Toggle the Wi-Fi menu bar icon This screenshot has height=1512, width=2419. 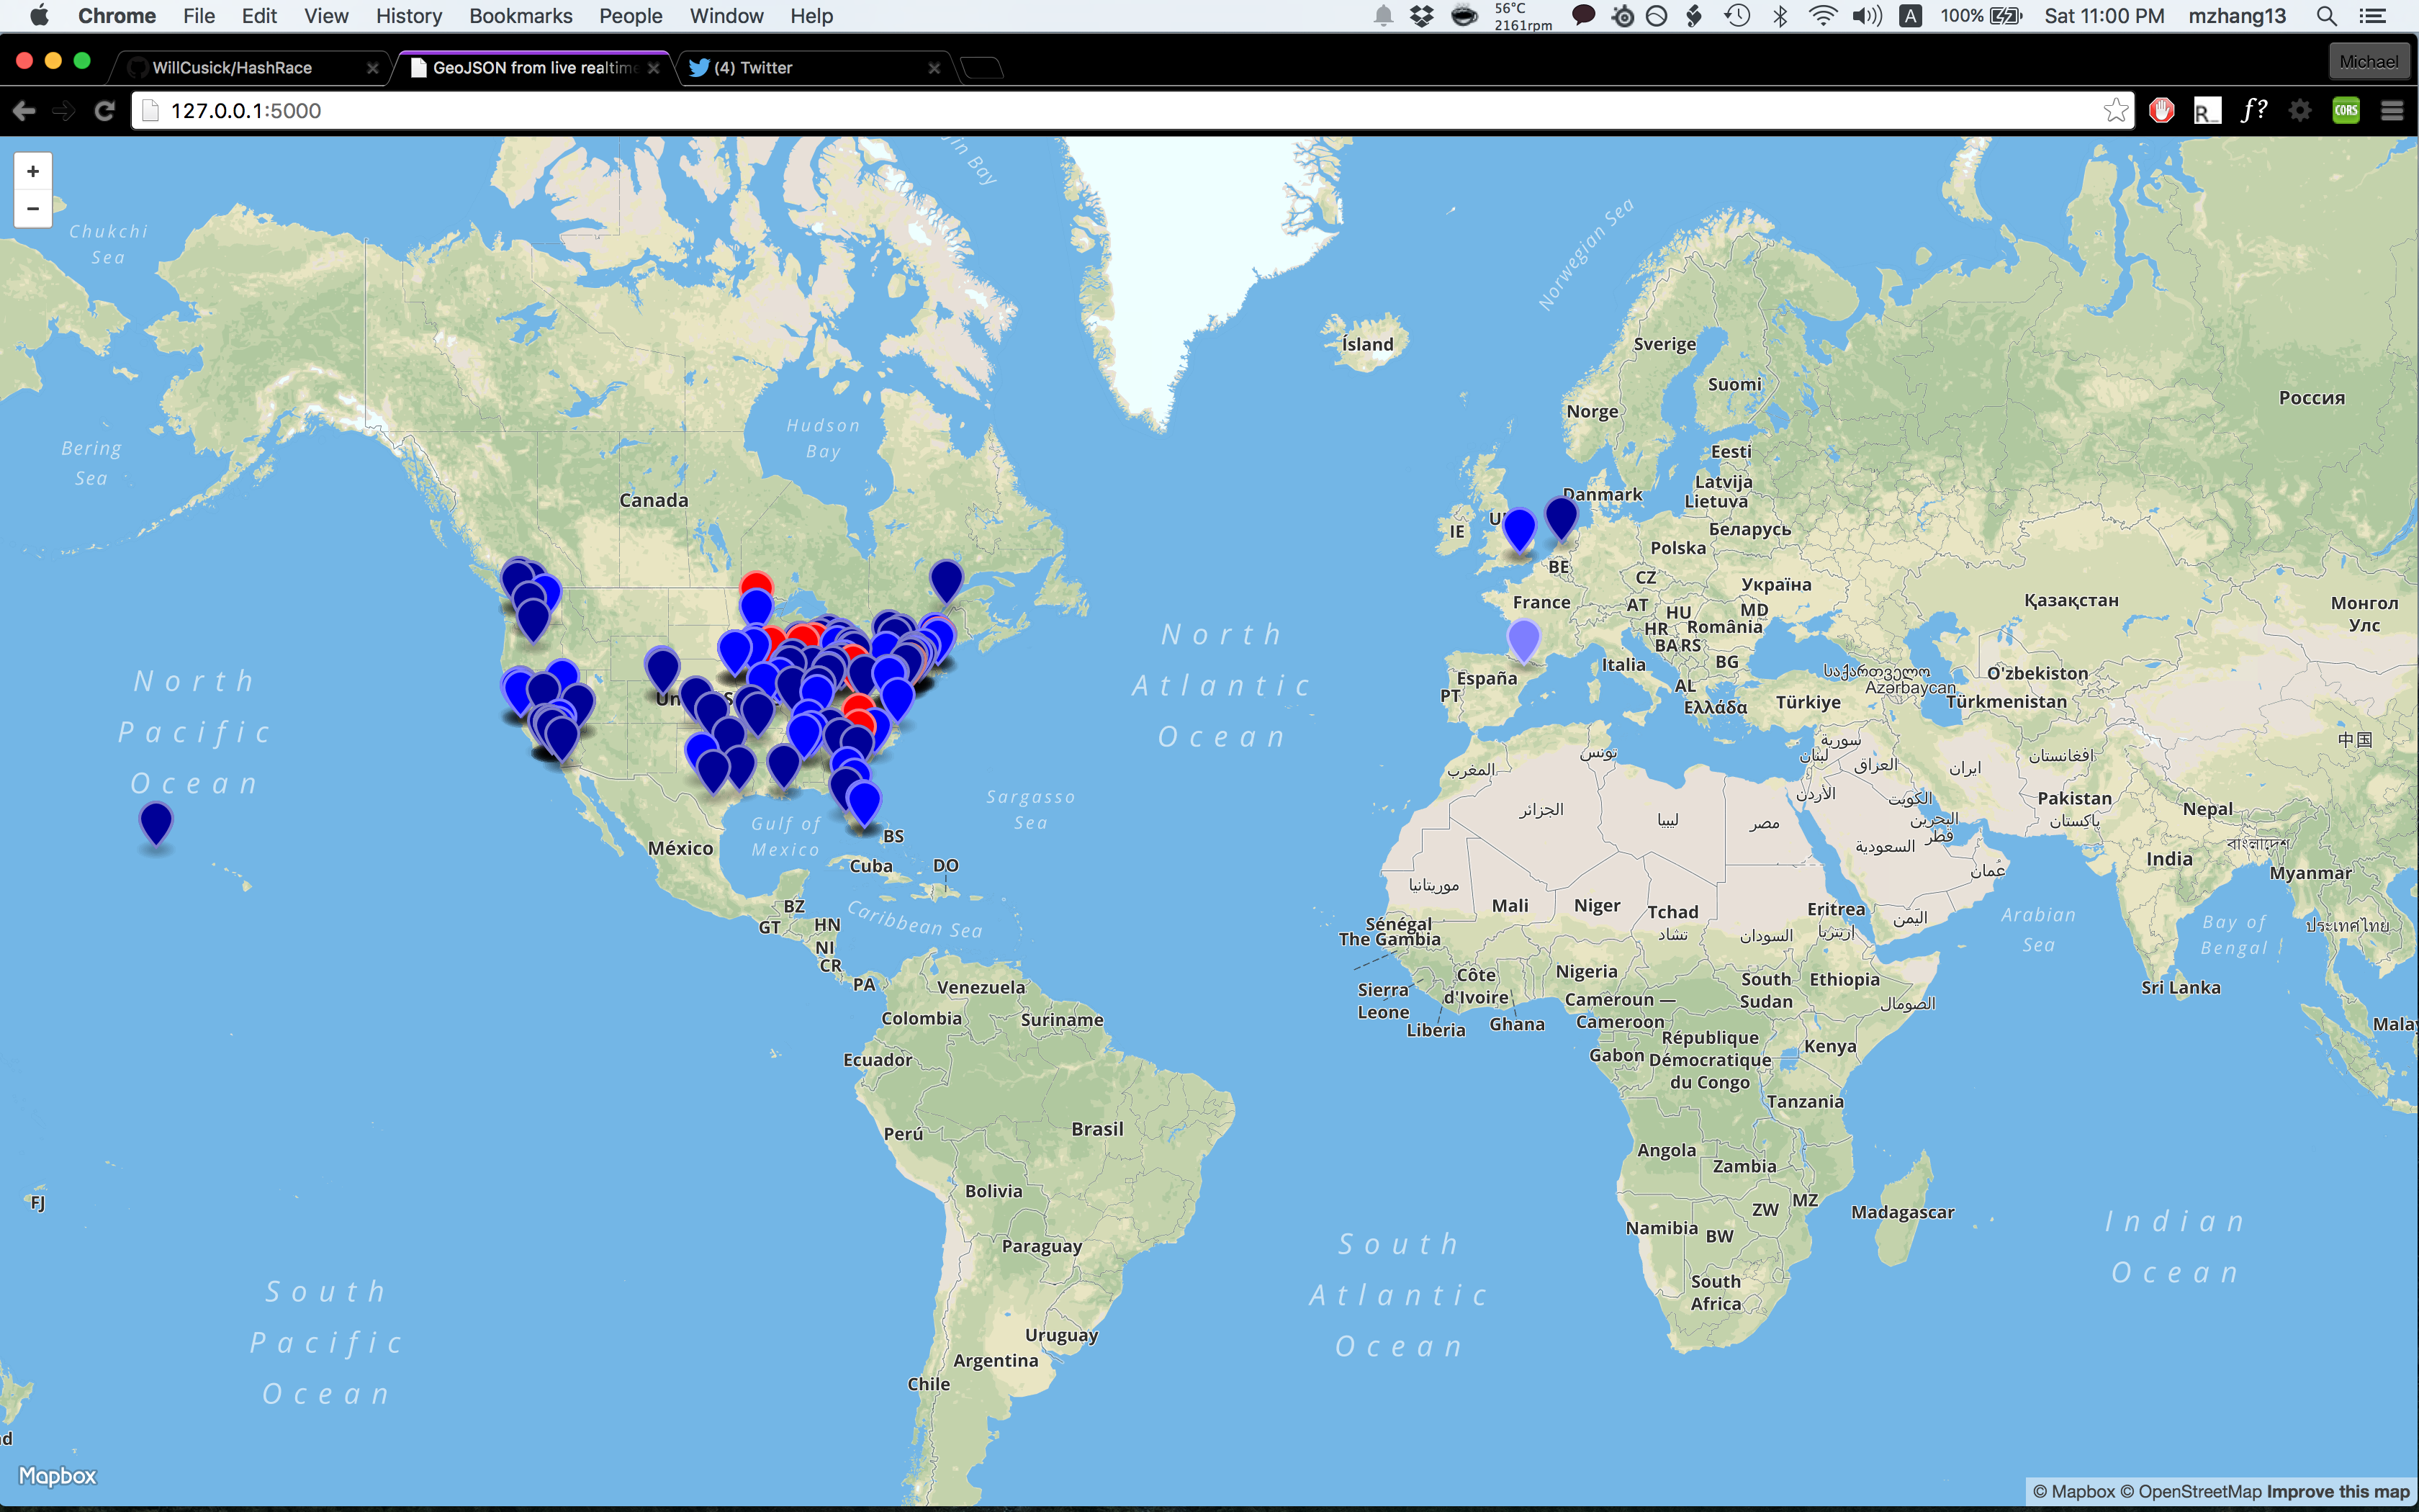click(x=1822, y=16)
